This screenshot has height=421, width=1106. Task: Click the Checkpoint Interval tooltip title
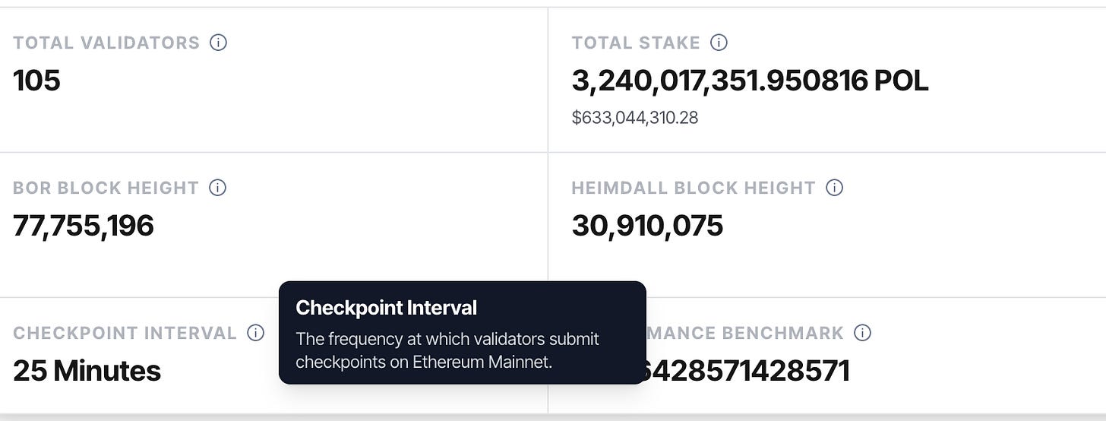coord(386,308)
